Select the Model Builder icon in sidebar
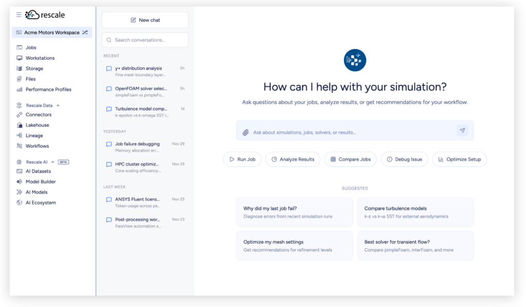 pyautogui.click(x=20, y=182)
